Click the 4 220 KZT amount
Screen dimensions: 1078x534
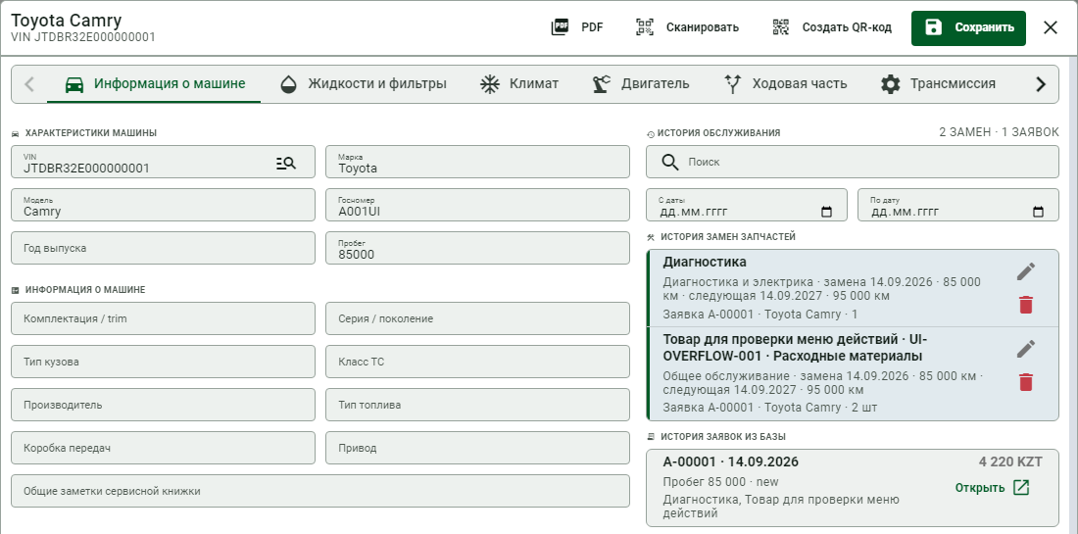[x=1010, y=461]
